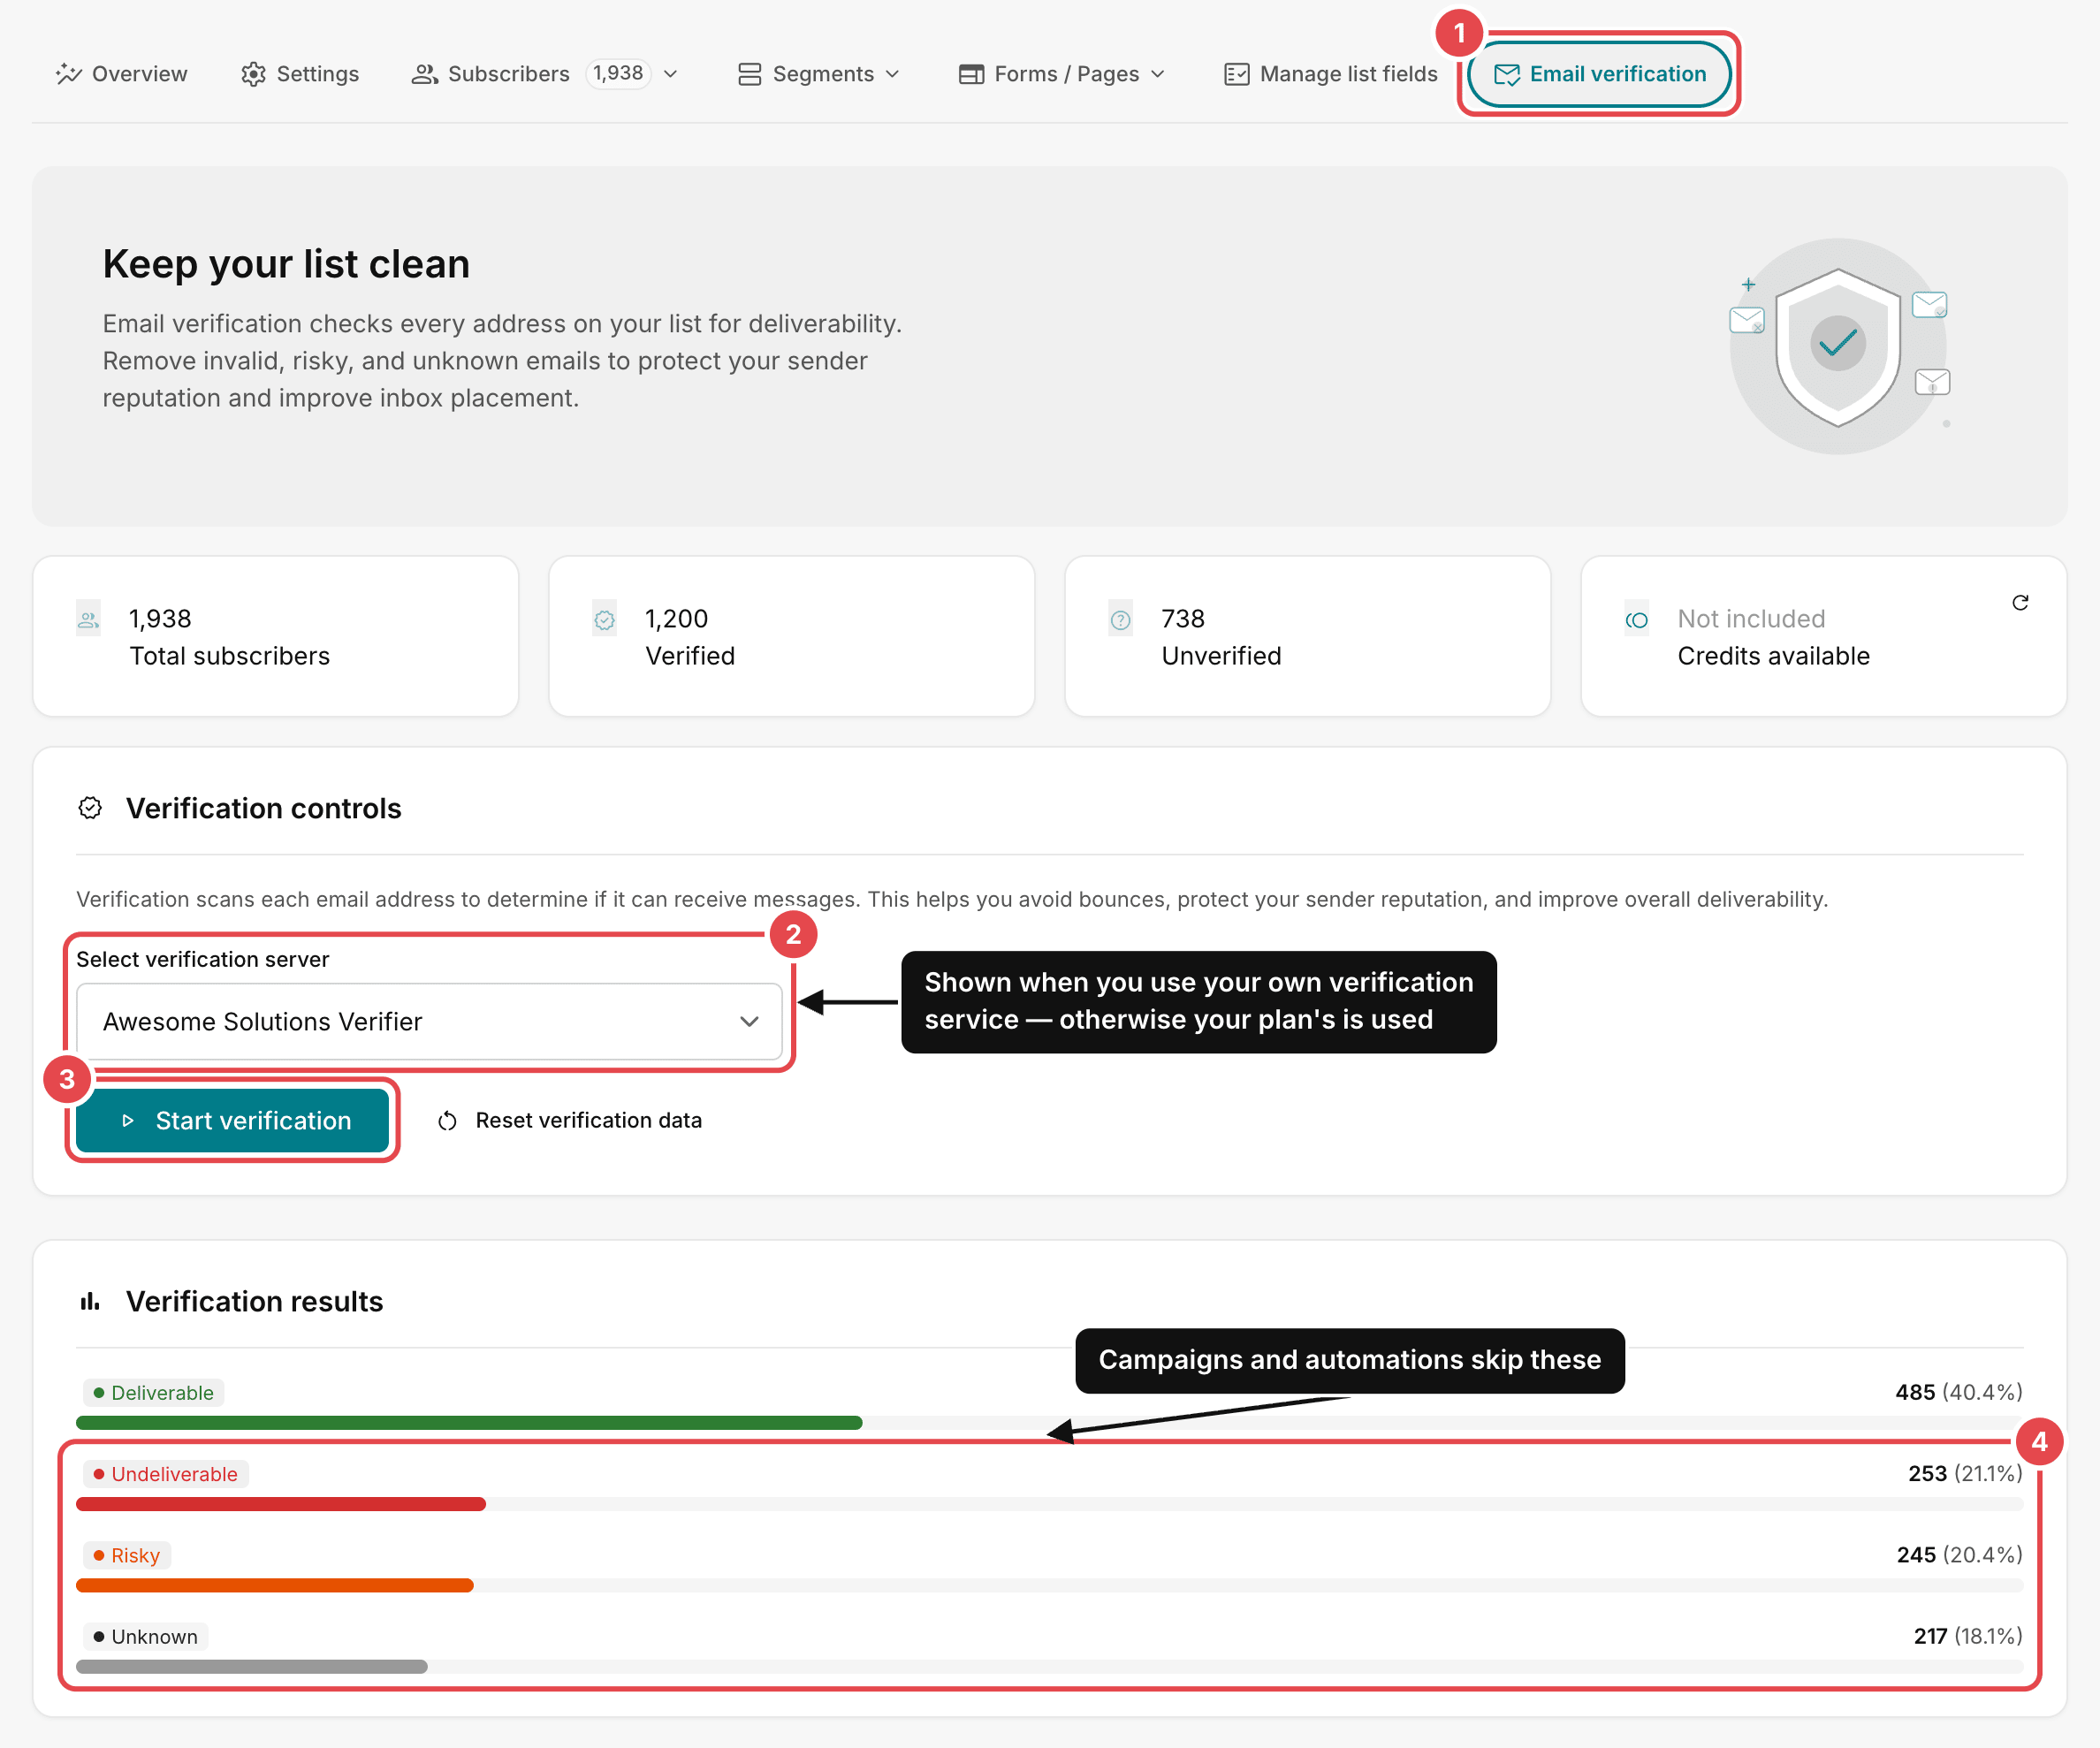Go to the Settings tab

pyautogui.click(x=300, y=74)
